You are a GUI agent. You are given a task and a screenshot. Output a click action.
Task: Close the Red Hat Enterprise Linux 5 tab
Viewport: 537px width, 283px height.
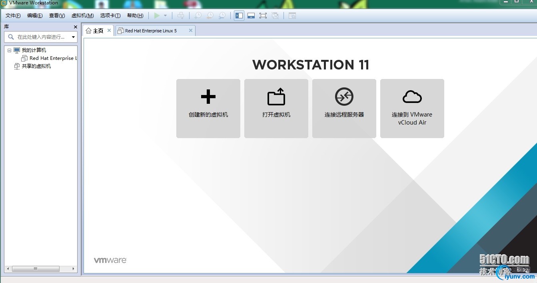pyautogui.click(x=191, y=30)
